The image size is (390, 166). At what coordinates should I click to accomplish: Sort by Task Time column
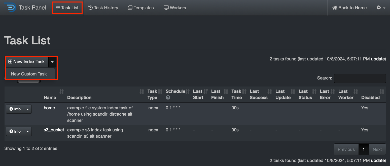coord(244,92)
